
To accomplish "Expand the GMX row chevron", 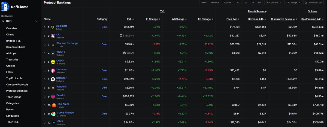I will tap(45, 123).
